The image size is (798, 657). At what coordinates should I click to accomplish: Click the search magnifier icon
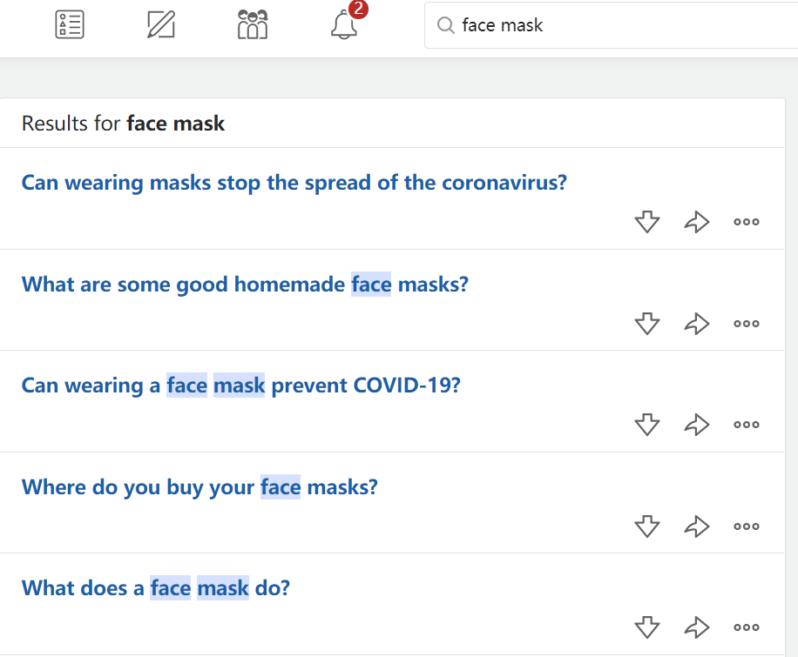(x=446, y=25)
